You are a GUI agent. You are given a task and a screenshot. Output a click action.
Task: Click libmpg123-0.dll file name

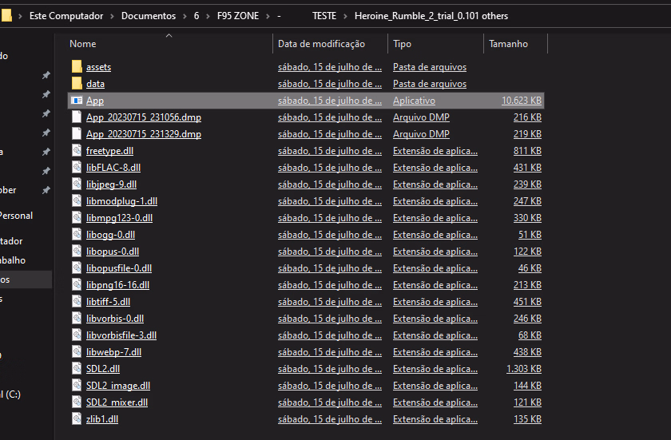tap(119, 218)
